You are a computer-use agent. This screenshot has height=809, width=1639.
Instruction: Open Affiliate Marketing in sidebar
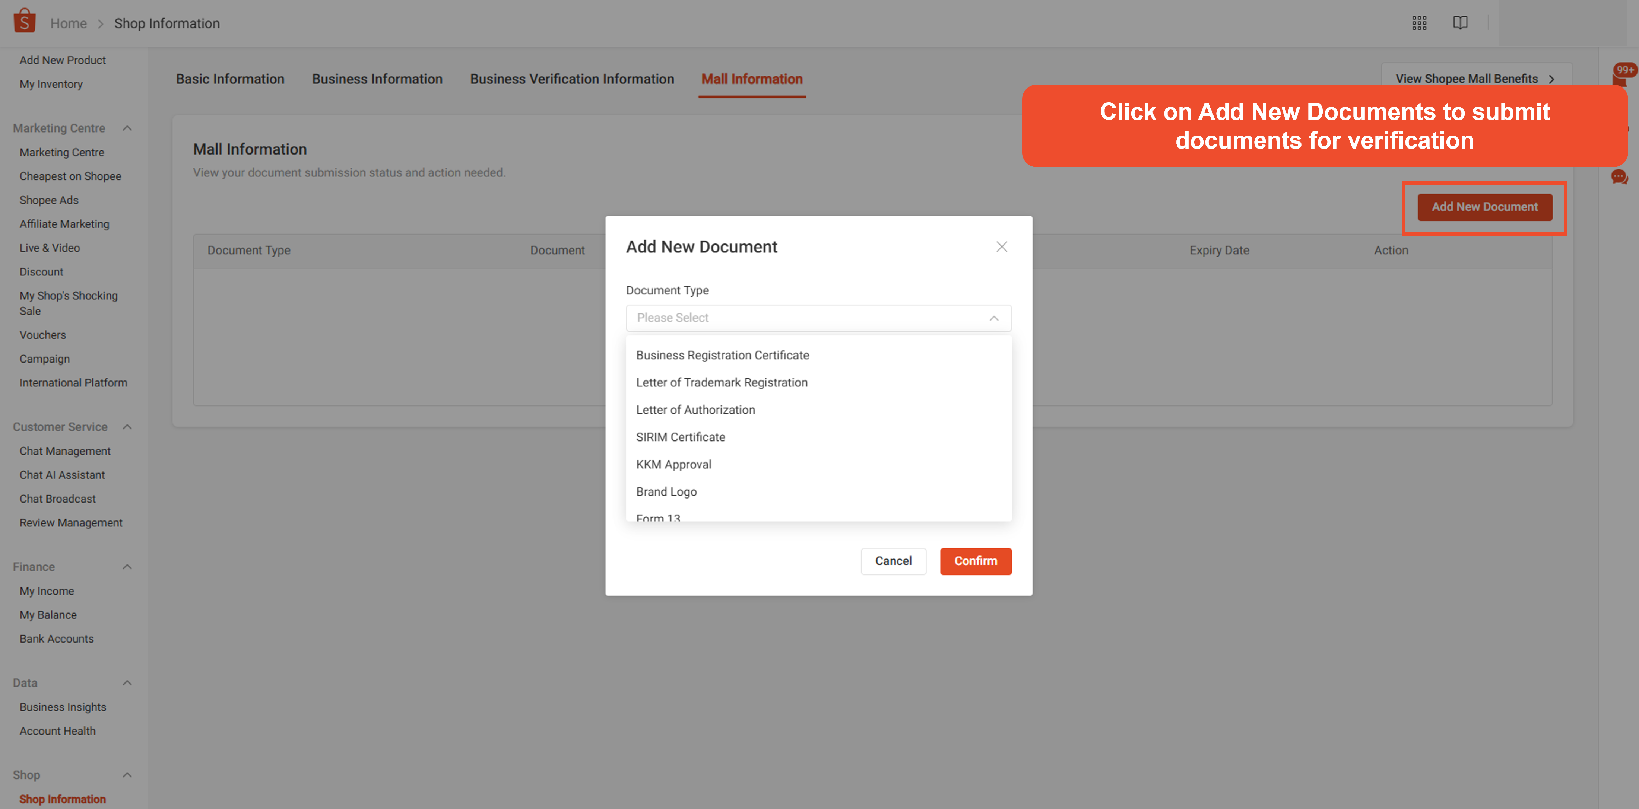(x=64, y=224)
